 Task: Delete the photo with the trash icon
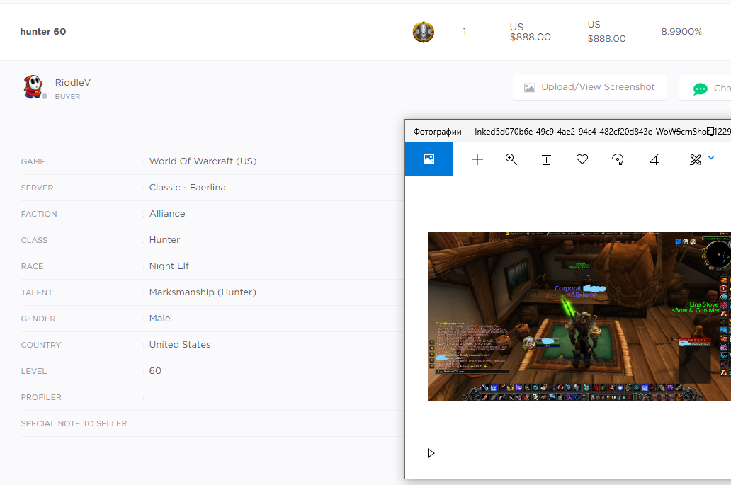(546, 159)
